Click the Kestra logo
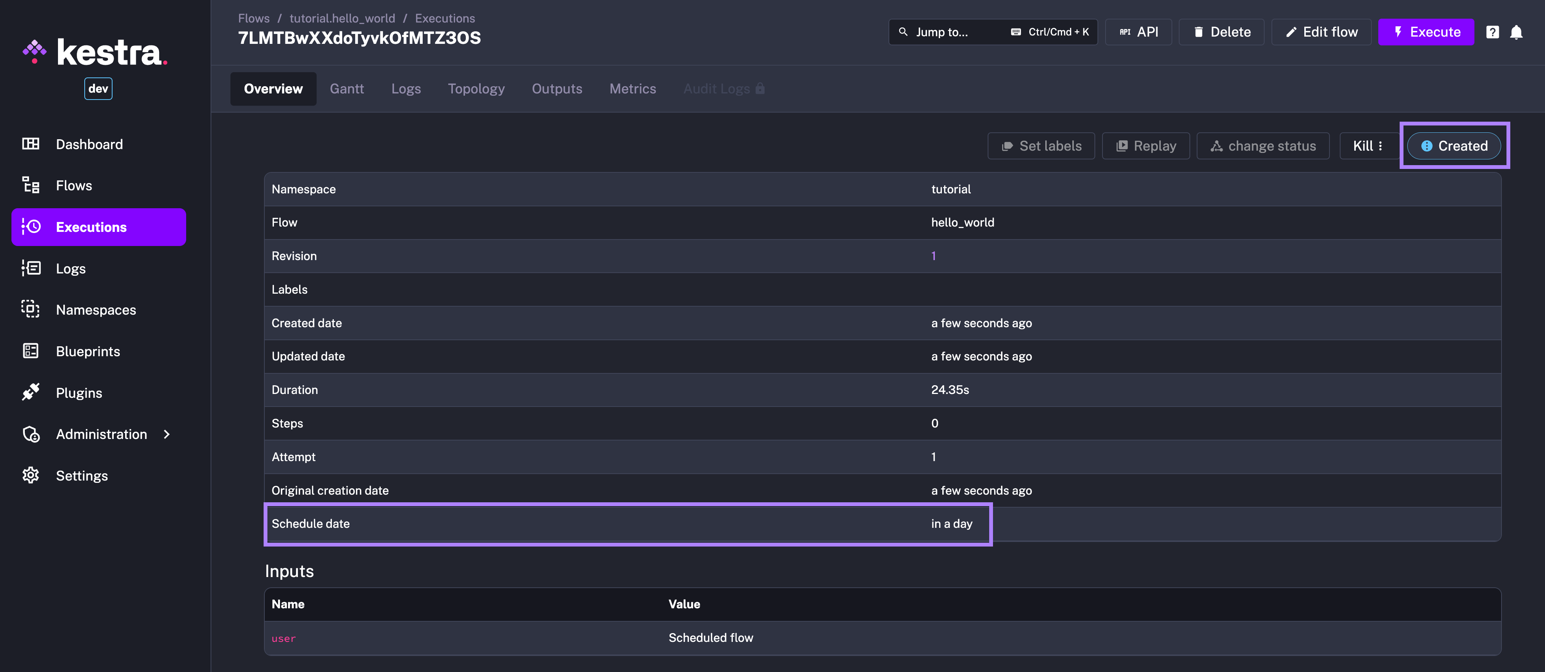This screenshot has width=1545, height=672. (95, 53)
